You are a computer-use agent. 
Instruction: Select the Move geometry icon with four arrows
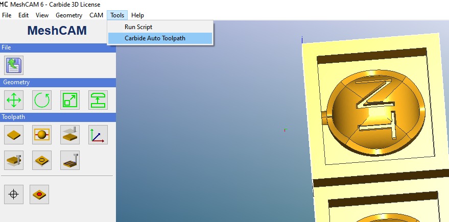coord(14,100)
